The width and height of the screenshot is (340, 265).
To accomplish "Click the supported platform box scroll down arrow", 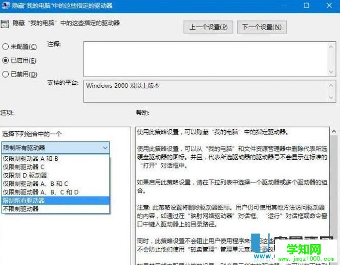I will pos(331,98).
